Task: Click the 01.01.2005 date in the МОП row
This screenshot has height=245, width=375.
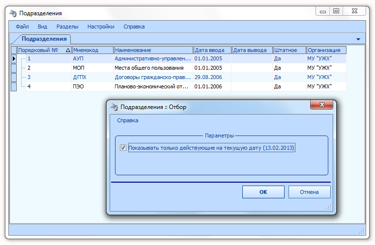Action: click(212, 68)
